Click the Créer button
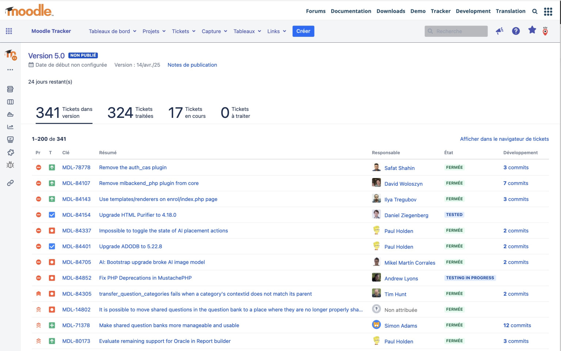Image resolution: width=561 pixels, height=351 pixels. coord(303,31)
